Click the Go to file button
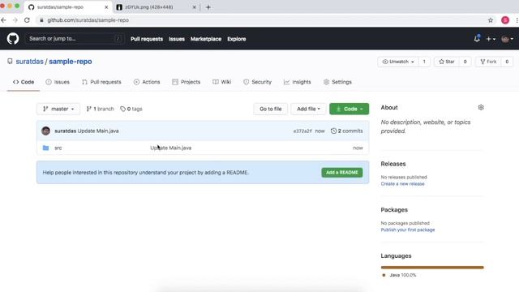519x292 pixels. point(270,109)
